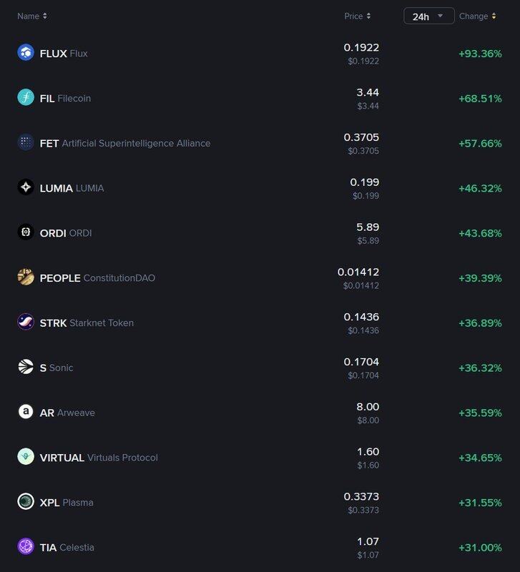Click the Celestia coin logo icon

click(x=26, y=547)
